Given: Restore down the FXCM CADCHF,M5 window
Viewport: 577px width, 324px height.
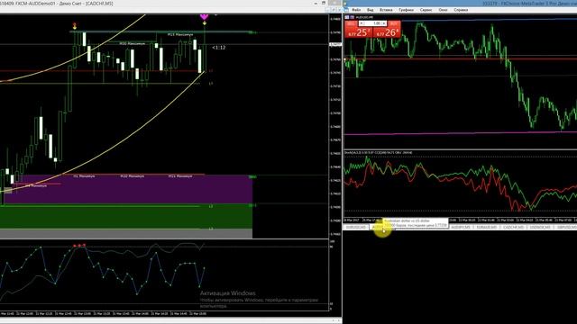Looking at the screenshot, I should 324,4.
